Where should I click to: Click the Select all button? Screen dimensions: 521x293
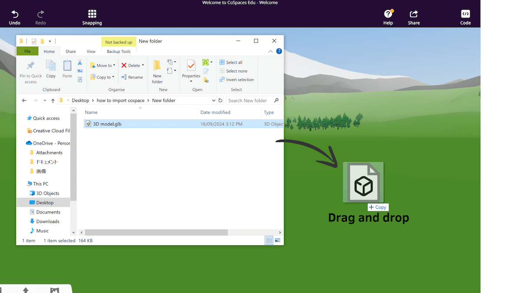tap(231, 63)
